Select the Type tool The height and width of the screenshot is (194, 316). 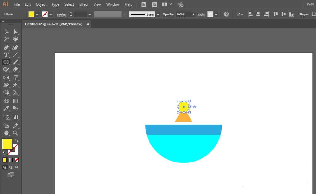tap(6, 55)
